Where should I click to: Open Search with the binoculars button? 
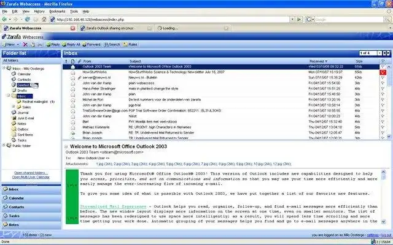click(112, 45)
